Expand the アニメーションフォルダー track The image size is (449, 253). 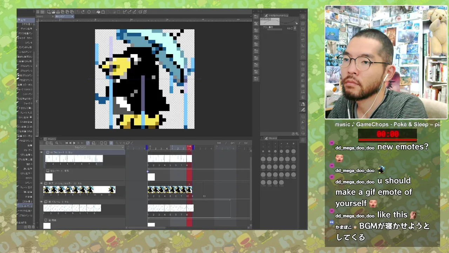tap(49, 183)
